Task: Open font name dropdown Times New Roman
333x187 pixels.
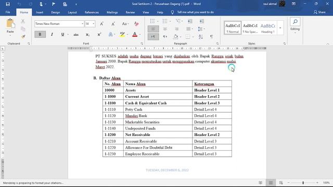Action: click(82, 24)
